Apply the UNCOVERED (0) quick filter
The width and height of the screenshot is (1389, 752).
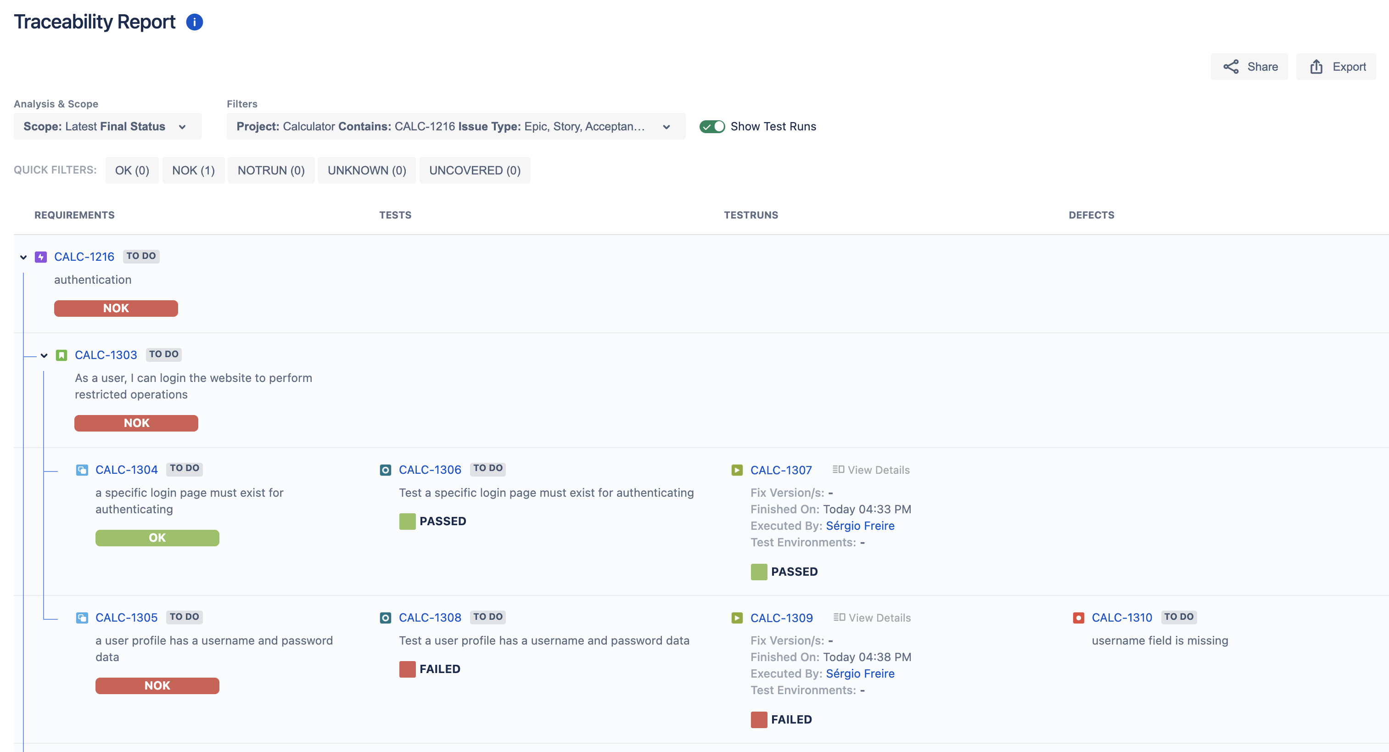[x=475, y=170]
